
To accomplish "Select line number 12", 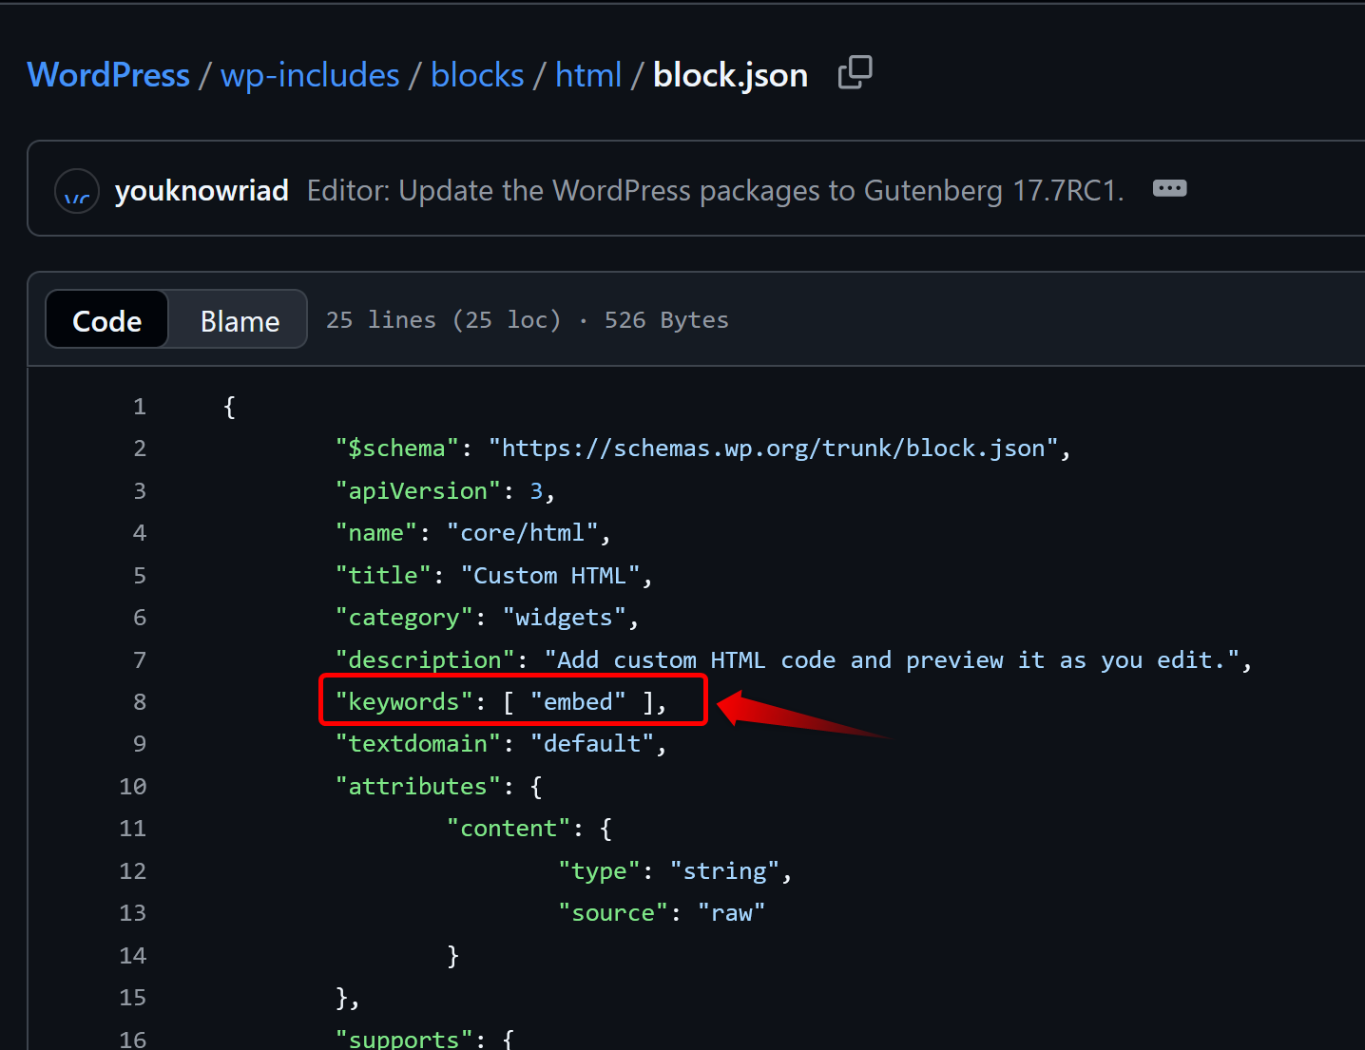I will tap(133, 871).
